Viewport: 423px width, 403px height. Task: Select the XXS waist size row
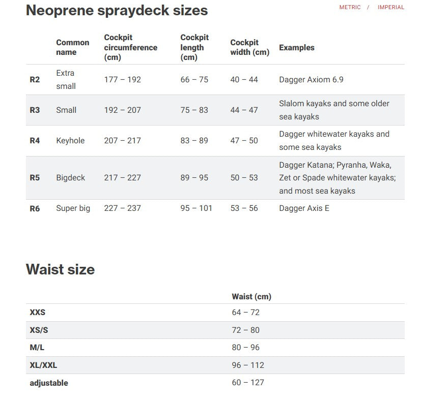(37, 313)
